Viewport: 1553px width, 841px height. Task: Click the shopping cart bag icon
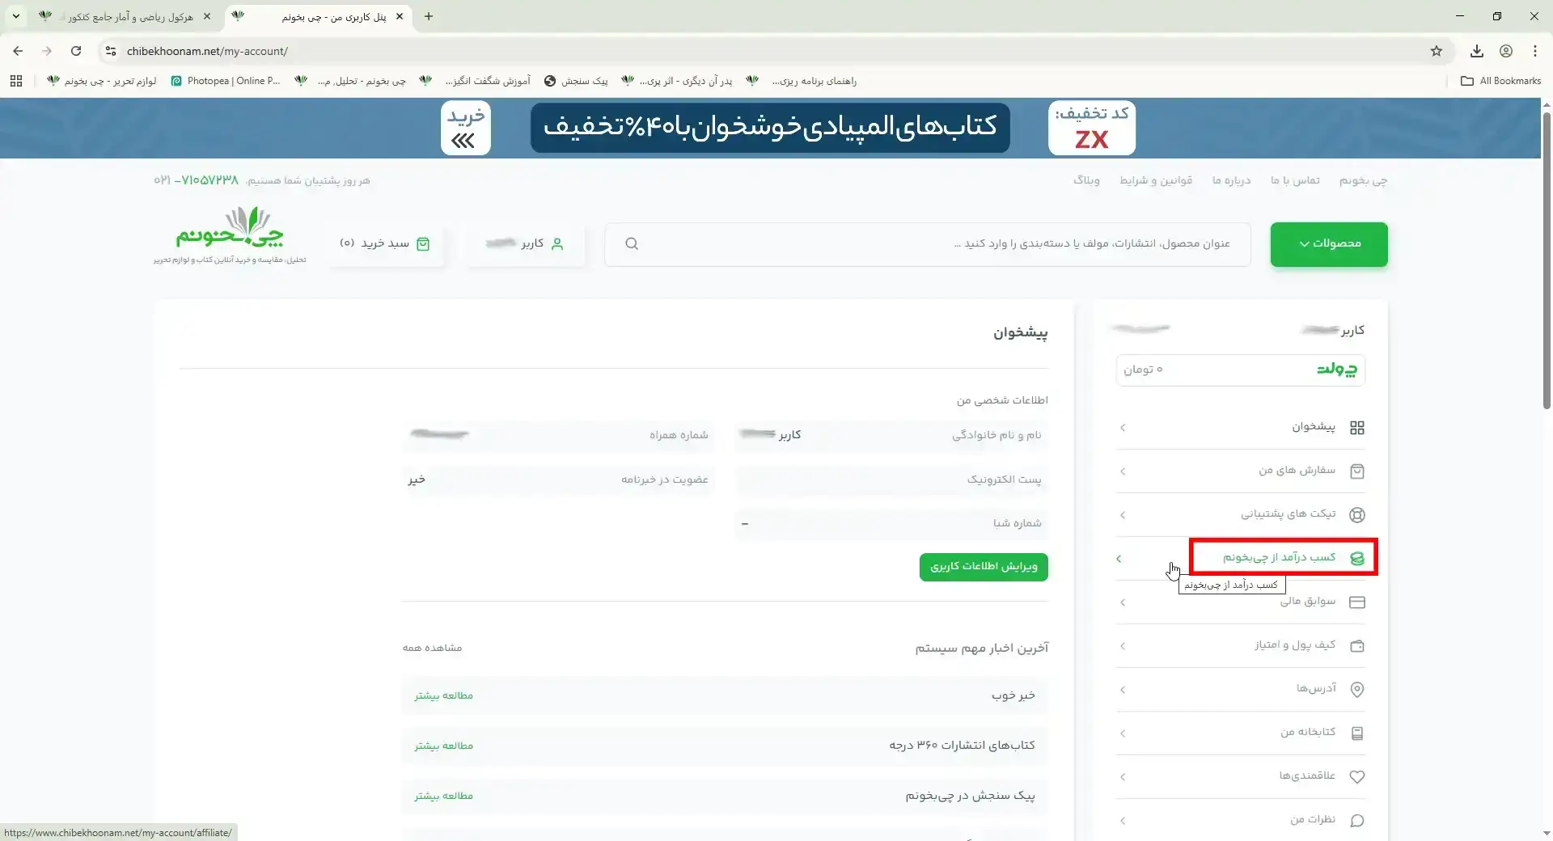point(422,244)
